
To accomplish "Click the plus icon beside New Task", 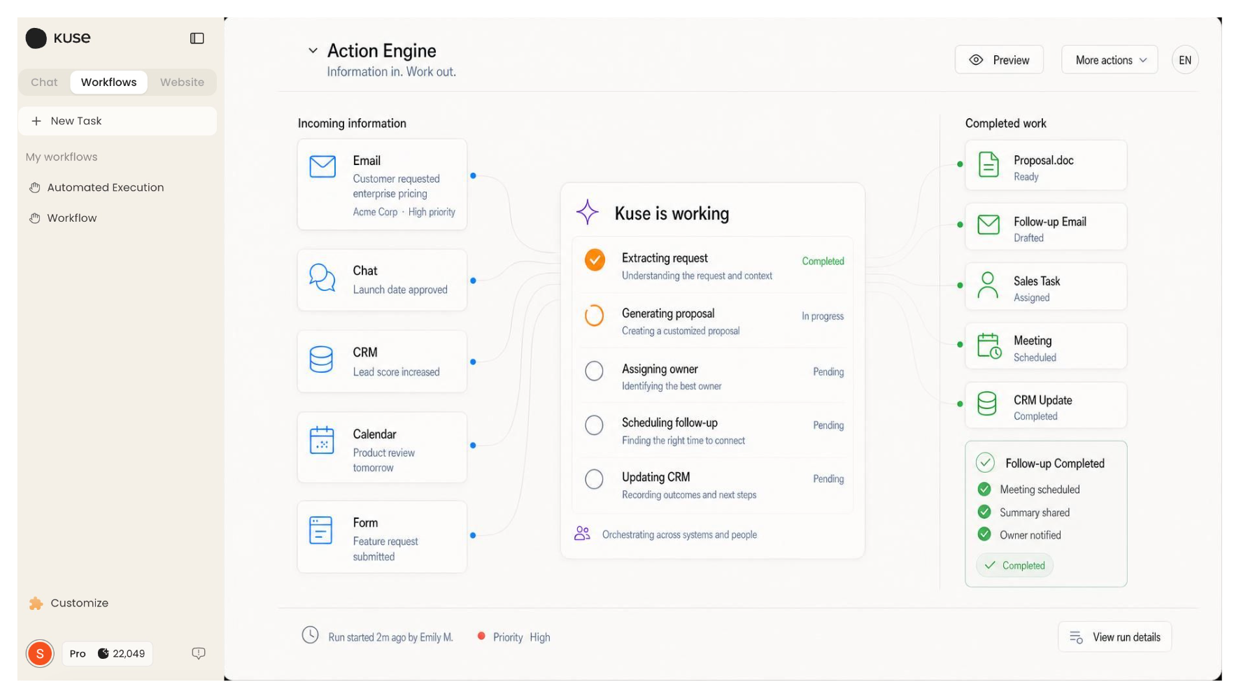I will (36, 121).
